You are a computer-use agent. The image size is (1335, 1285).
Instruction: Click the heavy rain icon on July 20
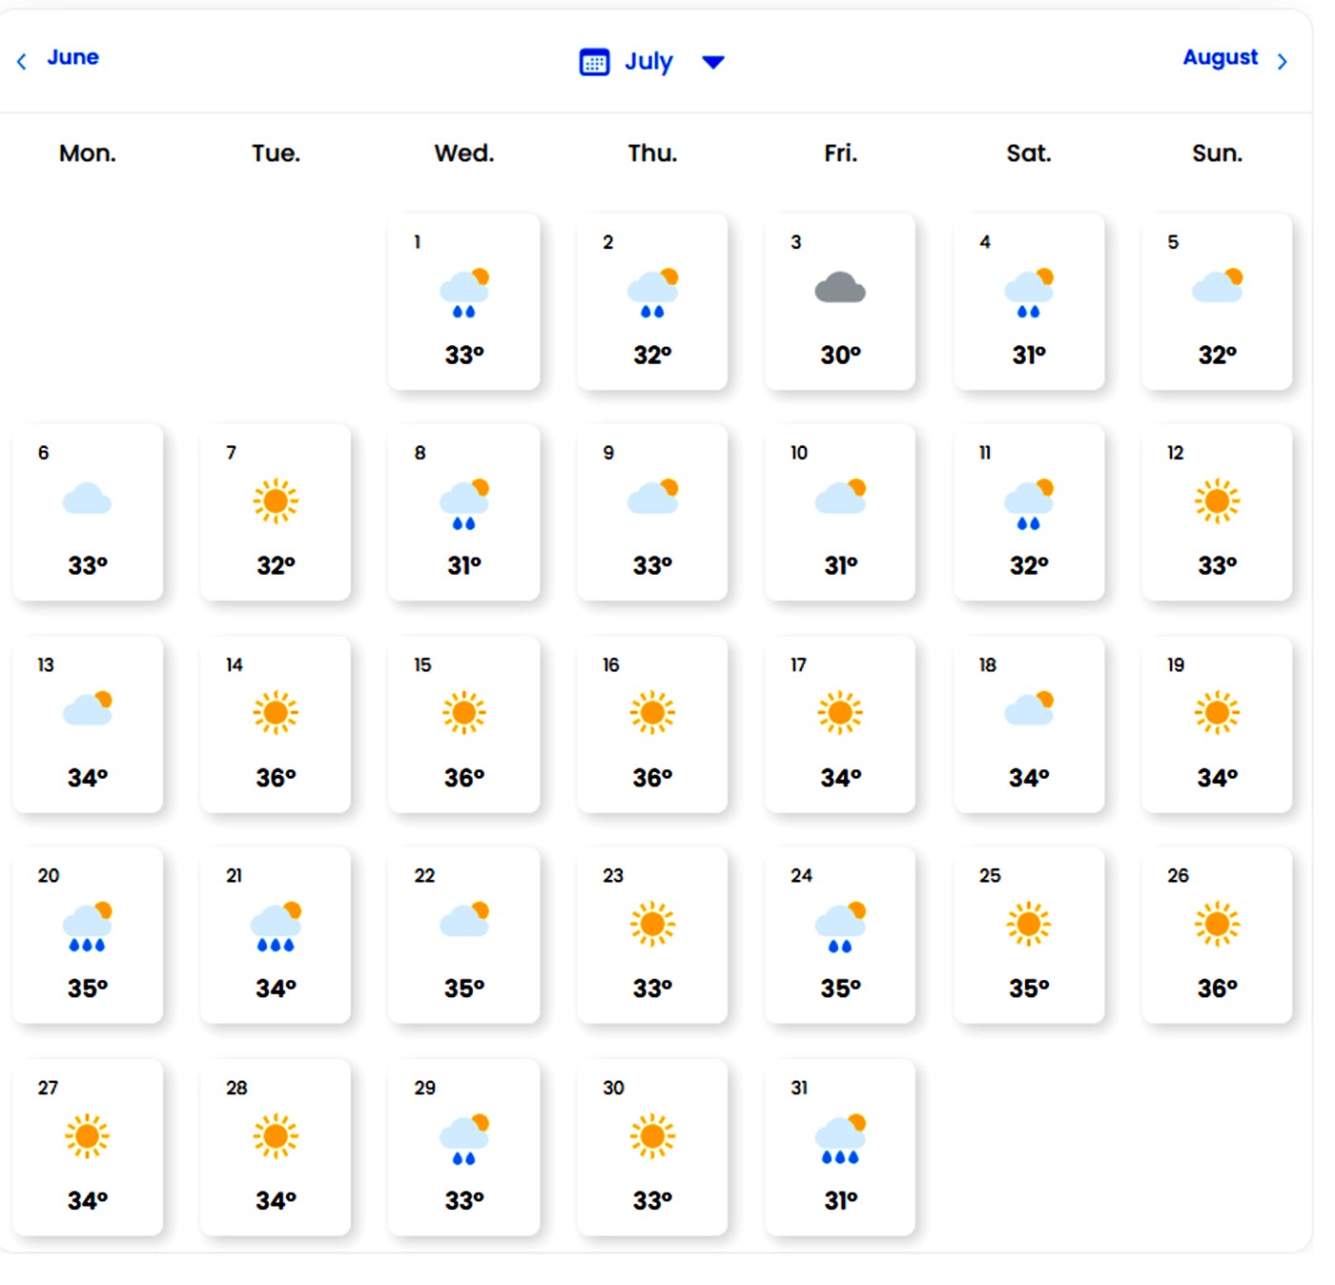[x=87, y=927]
